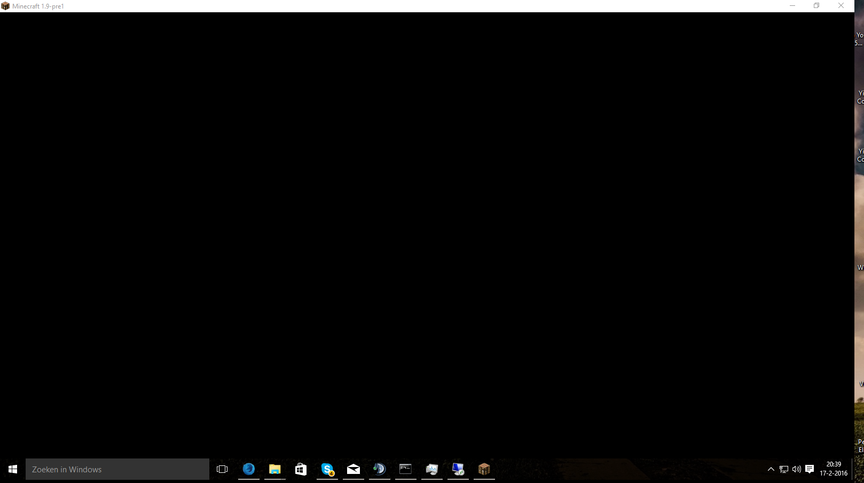Launch the Firefox browser from the taskbar

249,469
